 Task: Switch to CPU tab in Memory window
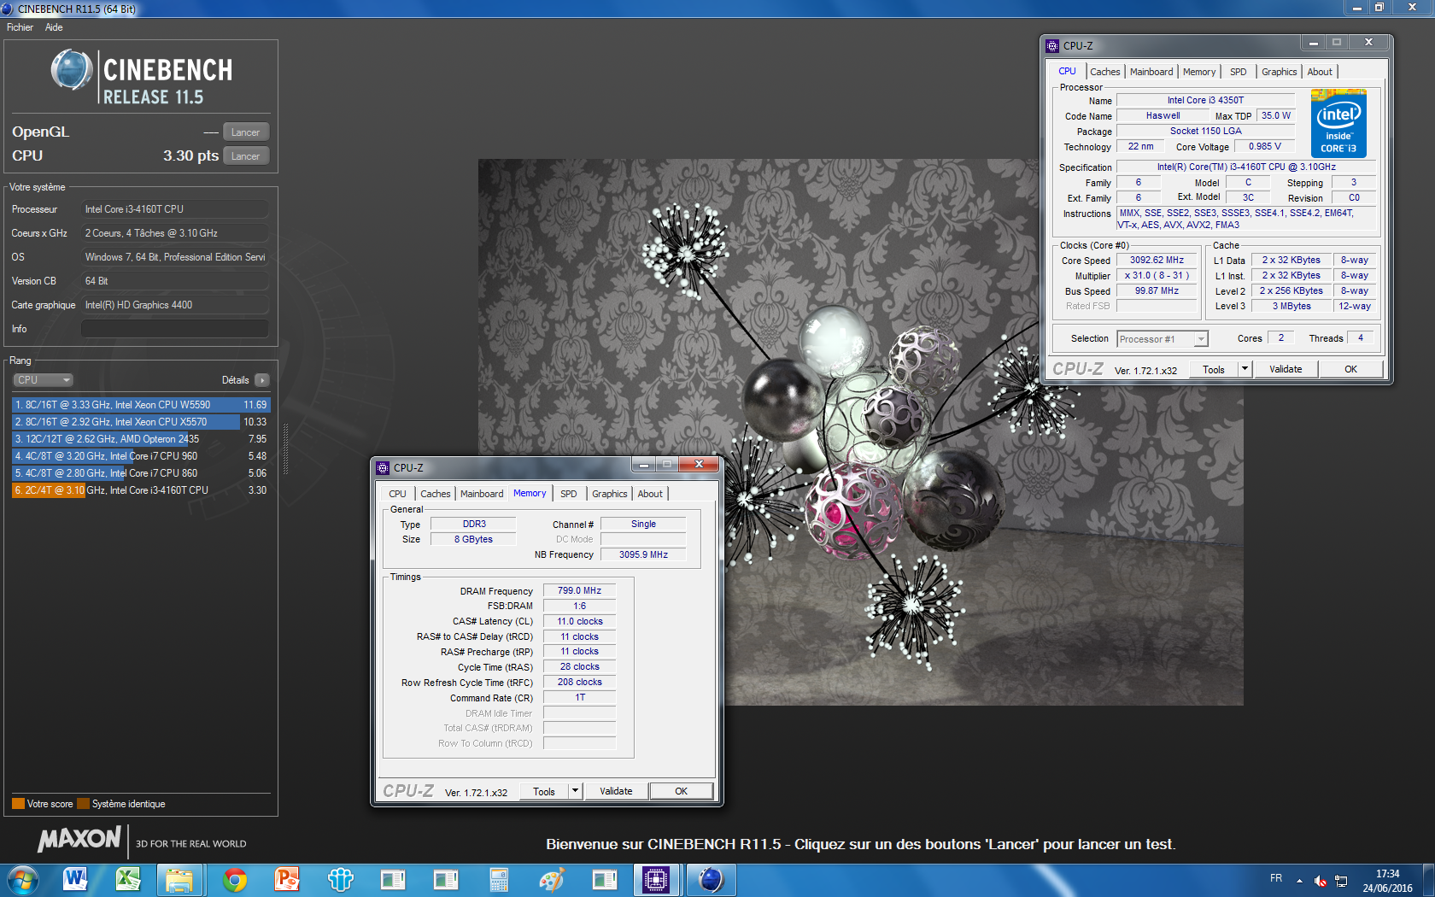pyautogui.click(x=397, y=494)
